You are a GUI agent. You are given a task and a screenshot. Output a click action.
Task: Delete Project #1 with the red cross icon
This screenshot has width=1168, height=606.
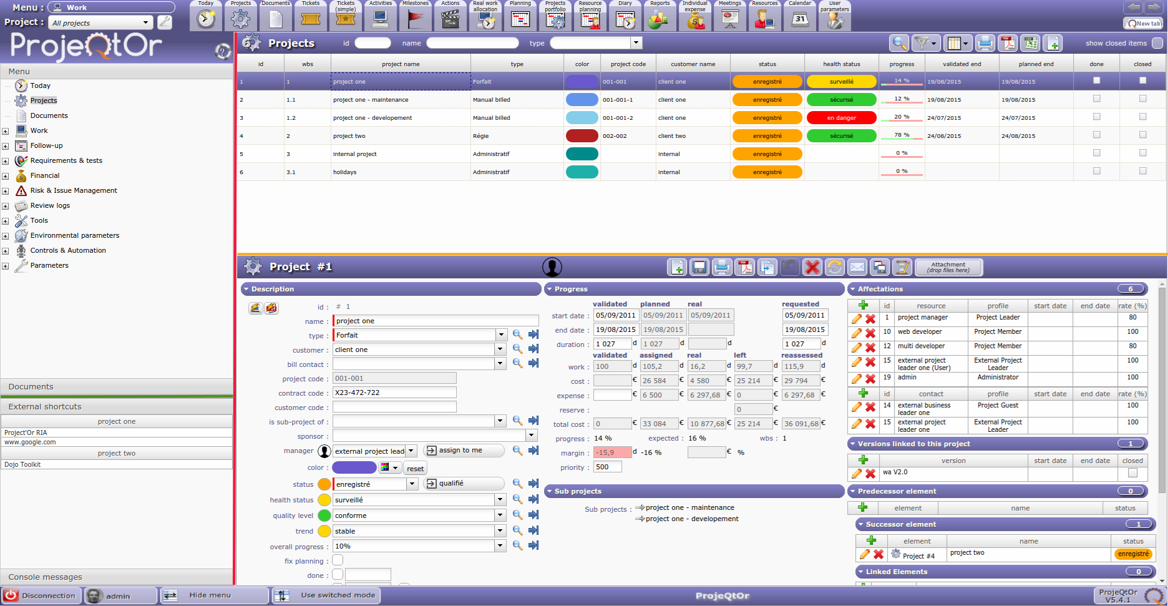click(812, 267)
